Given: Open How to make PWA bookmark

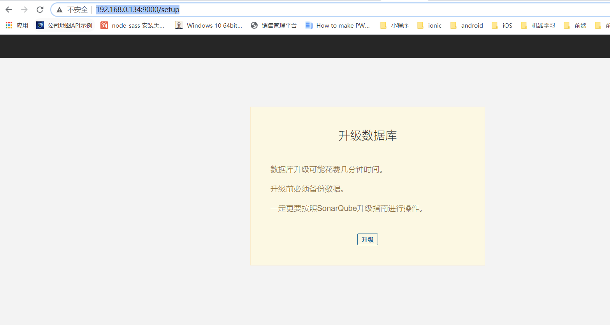Looking at the screenshot, I should click(x=338, y=26).
